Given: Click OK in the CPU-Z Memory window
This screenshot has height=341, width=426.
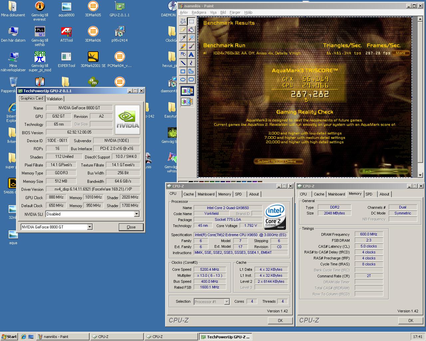Looking at the screenshot, I should (411, 320).
